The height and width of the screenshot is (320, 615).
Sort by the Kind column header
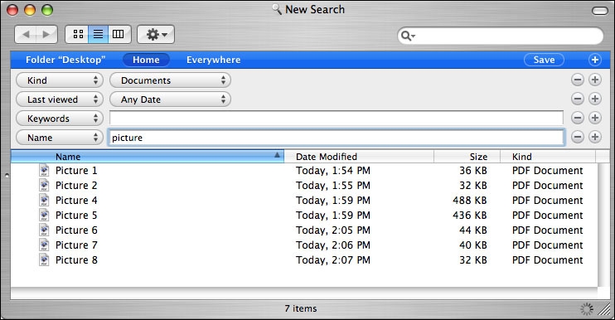click(x=548, y=157)
